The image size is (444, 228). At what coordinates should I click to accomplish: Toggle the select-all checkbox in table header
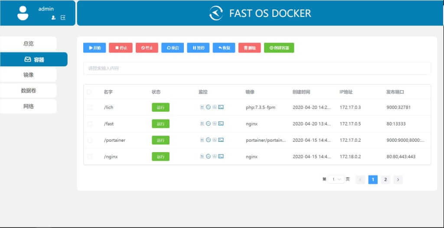point(89,92)
